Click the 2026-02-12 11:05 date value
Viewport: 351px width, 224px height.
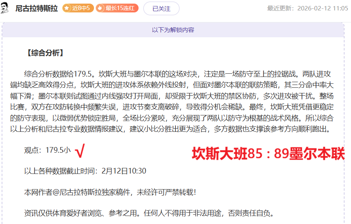[322, 8]
